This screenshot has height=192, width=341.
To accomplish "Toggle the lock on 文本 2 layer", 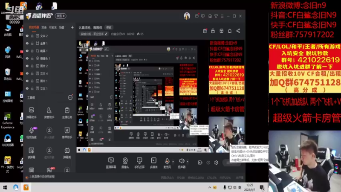I will tap(32, 36).
